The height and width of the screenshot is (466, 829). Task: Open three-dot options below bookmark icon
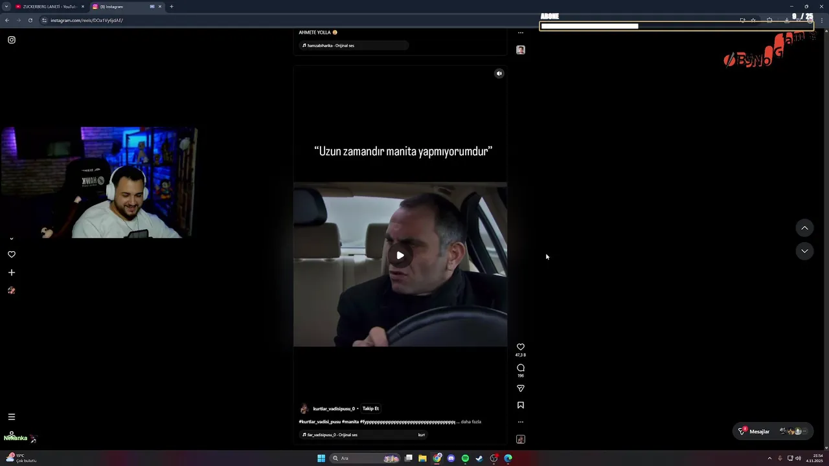(x=521, y=422)
